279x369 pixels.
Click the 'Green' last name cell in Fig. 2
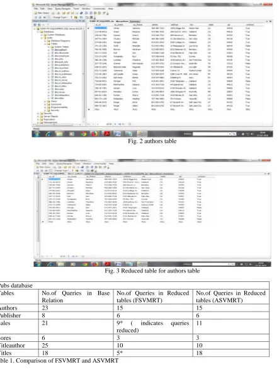click(116, 32)
